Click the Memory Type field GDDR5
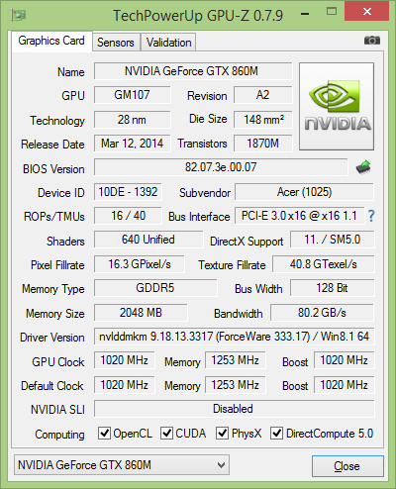This screenshot has height=489, width=396. (155, 288)
